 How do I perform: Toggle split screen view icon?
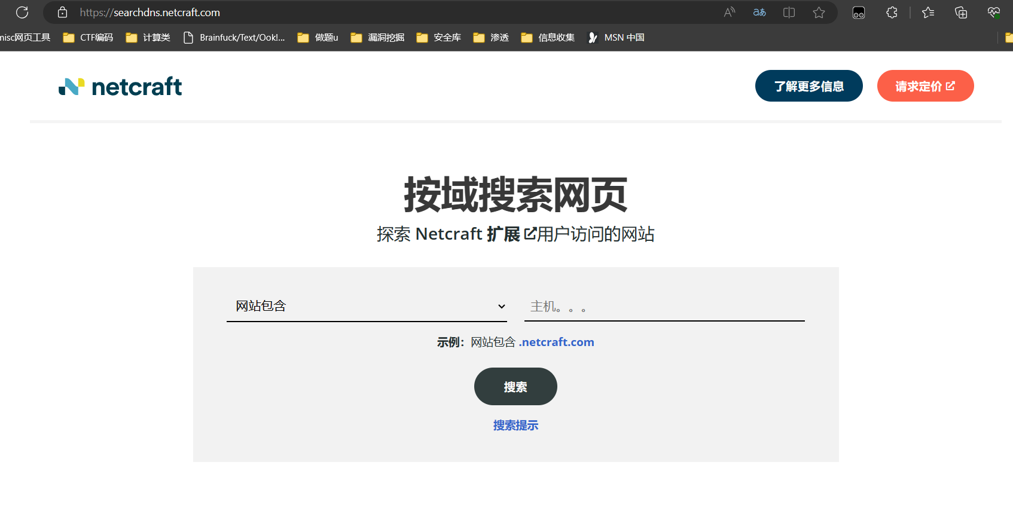789,13
